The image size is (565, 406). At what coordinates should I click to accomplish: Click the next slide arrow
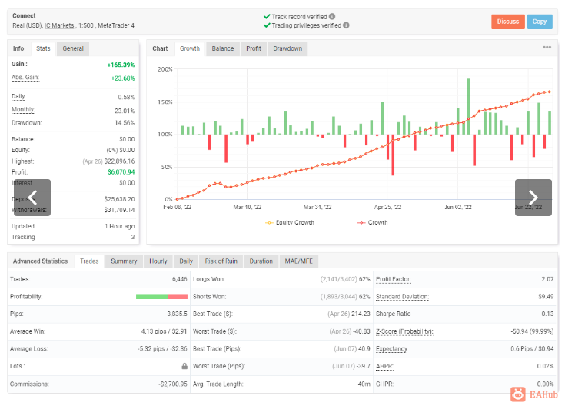(x=533, y=198)
